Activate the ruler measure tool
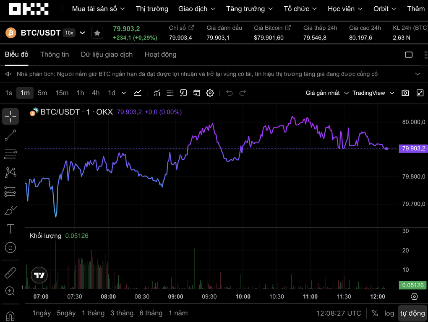The image size is (428, 322). pos(10,273)
